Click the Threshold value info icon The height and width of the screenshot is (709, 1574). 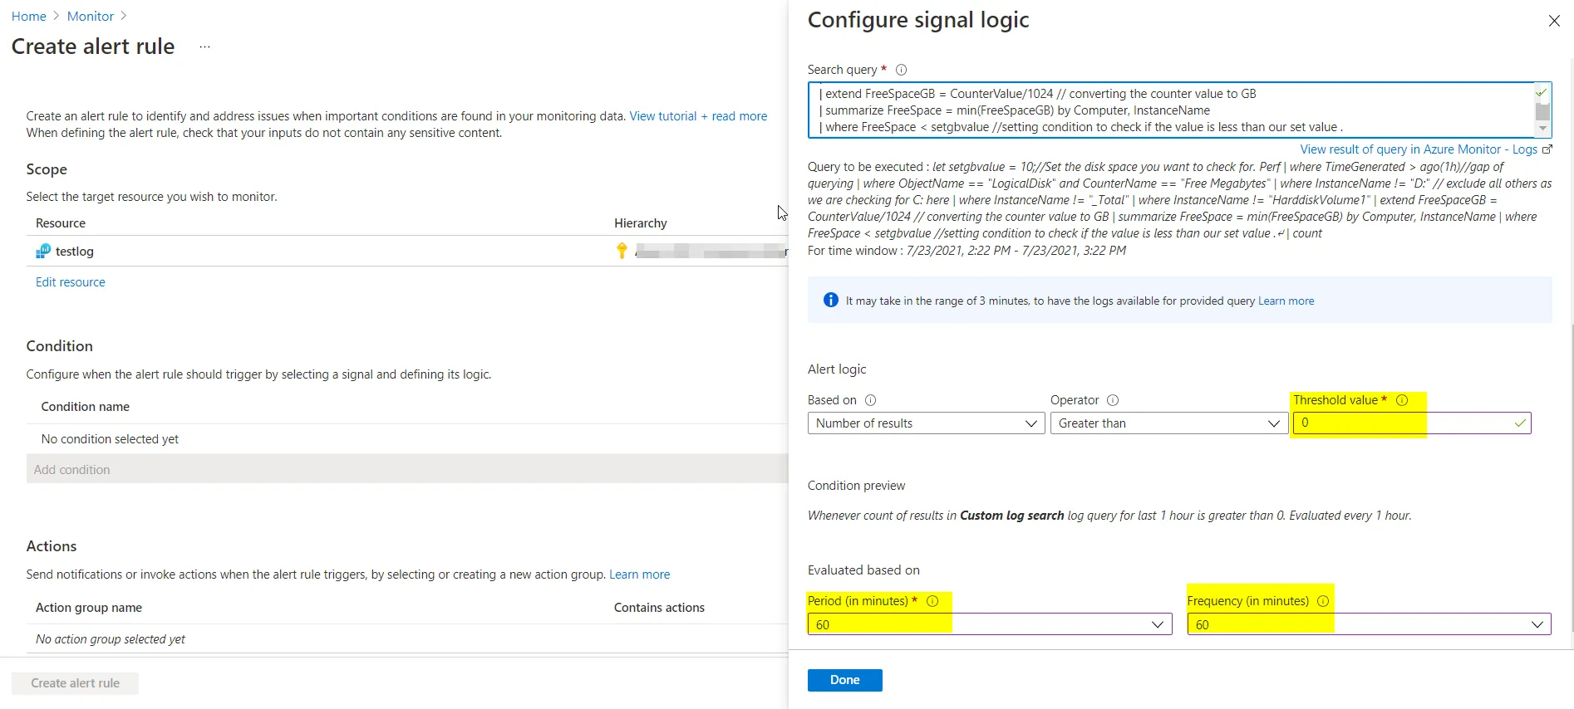1402,400
